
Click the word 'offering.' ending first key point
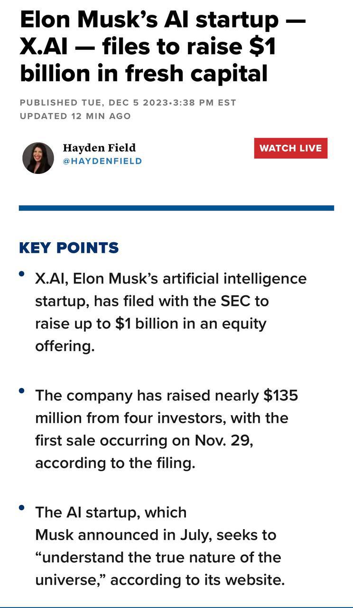pyautogui.click(x=65, y=346)
